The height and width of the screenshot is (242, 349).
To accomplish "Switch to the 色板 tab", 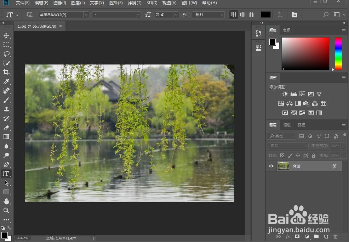I will click(x=287, y=30).
